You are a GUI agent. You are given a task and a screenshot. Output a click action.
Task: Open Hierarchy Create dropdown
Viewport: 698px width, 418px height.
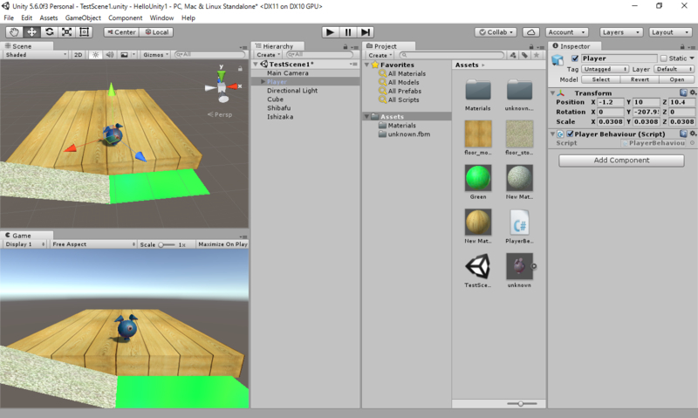coord(268,55)
